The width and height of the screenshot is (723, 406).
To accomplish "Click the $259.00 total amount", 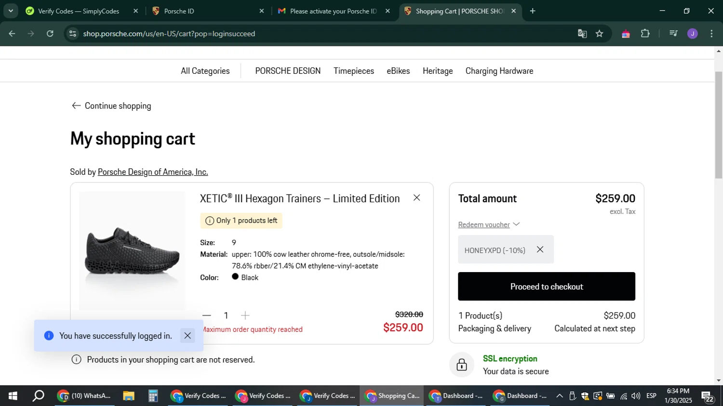I will 615,198.
